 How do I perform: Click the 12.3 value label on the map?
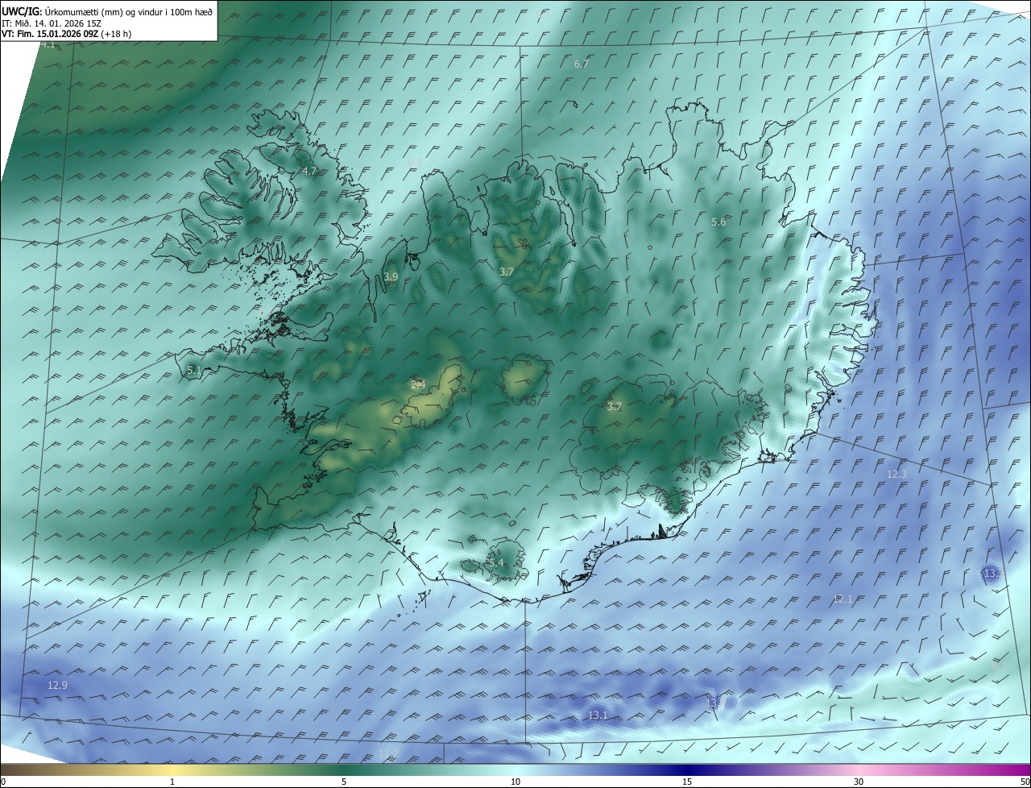[x=896, y=475]
